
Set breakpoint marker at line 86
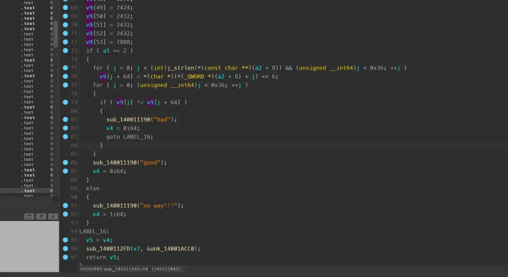coord(65,162)
